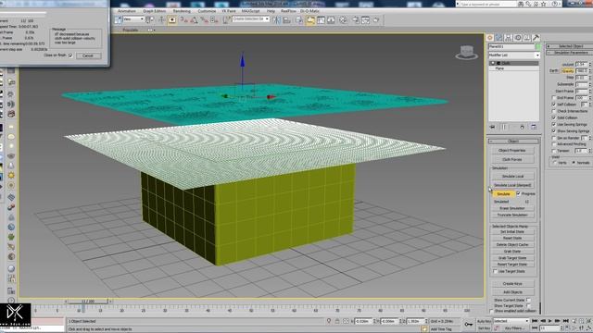This screenshot has height=333, width=593.
Task: Click the Cancel button in simulation dialog
Action: 88,55
